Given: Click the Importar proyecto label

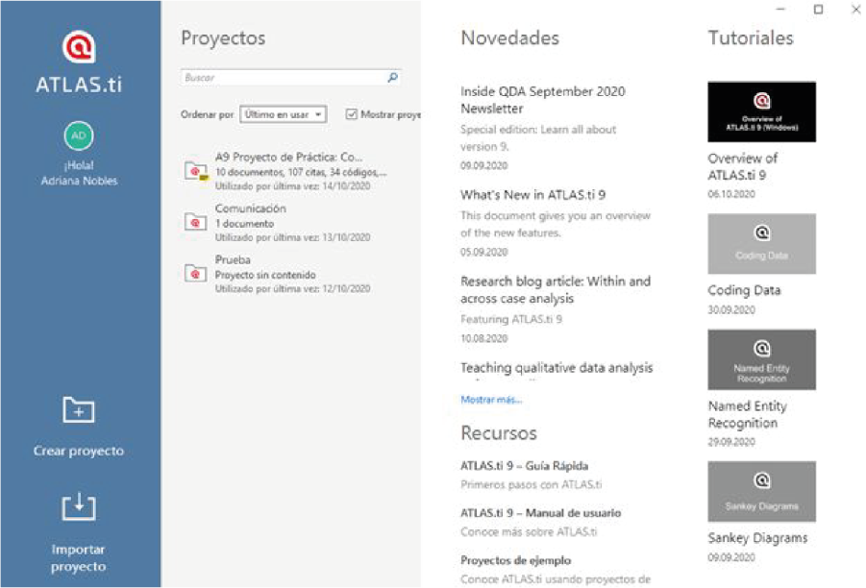Looking at the screenshot, I should click(79, 558).
